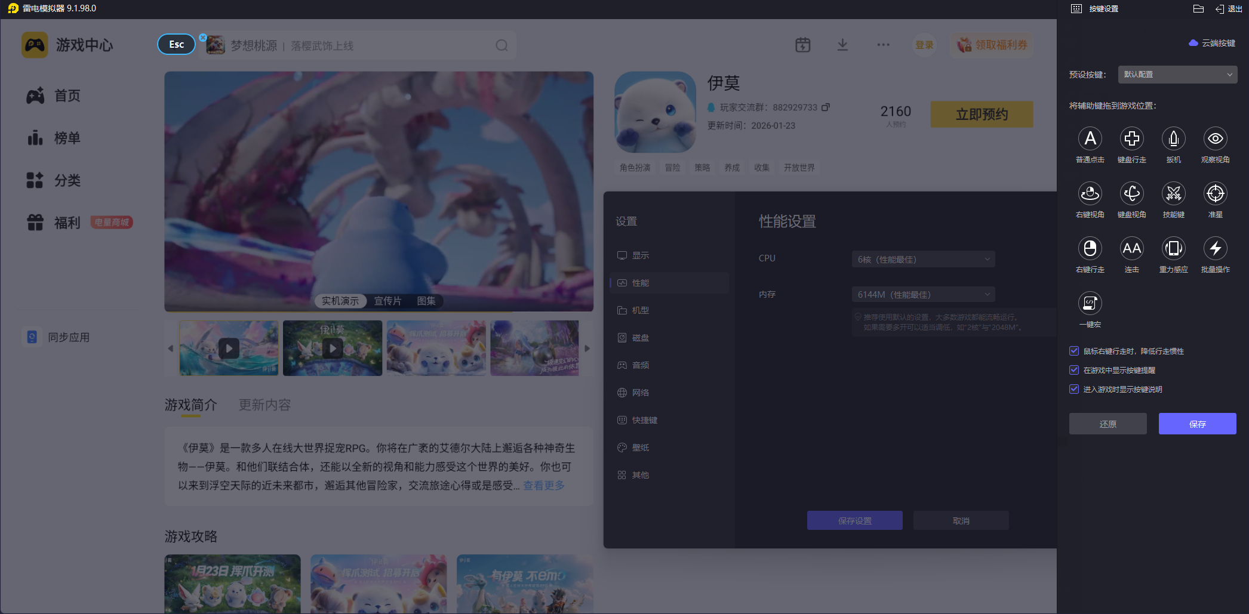Open the 云端按键 cloud keys link
The image size is (1249, 614).
1212,43
